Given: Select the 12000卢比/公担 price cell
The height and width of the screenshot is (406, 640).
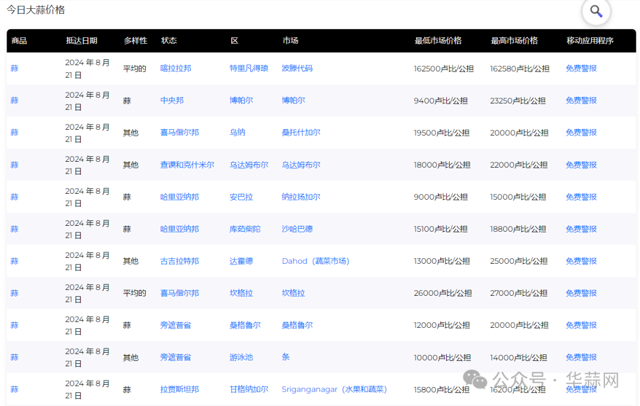Looking at the screenshot, I should click(441, 325).
